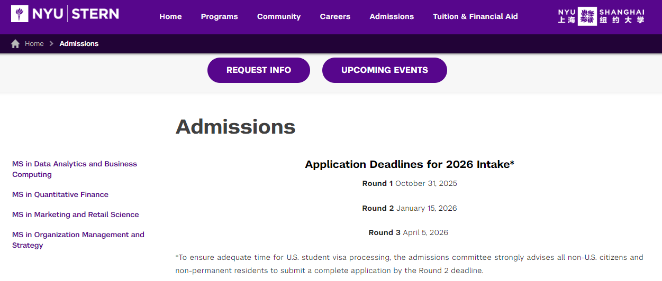Open the Careers menu
This screenshot has width=662, height=281.
coord(335,16)
